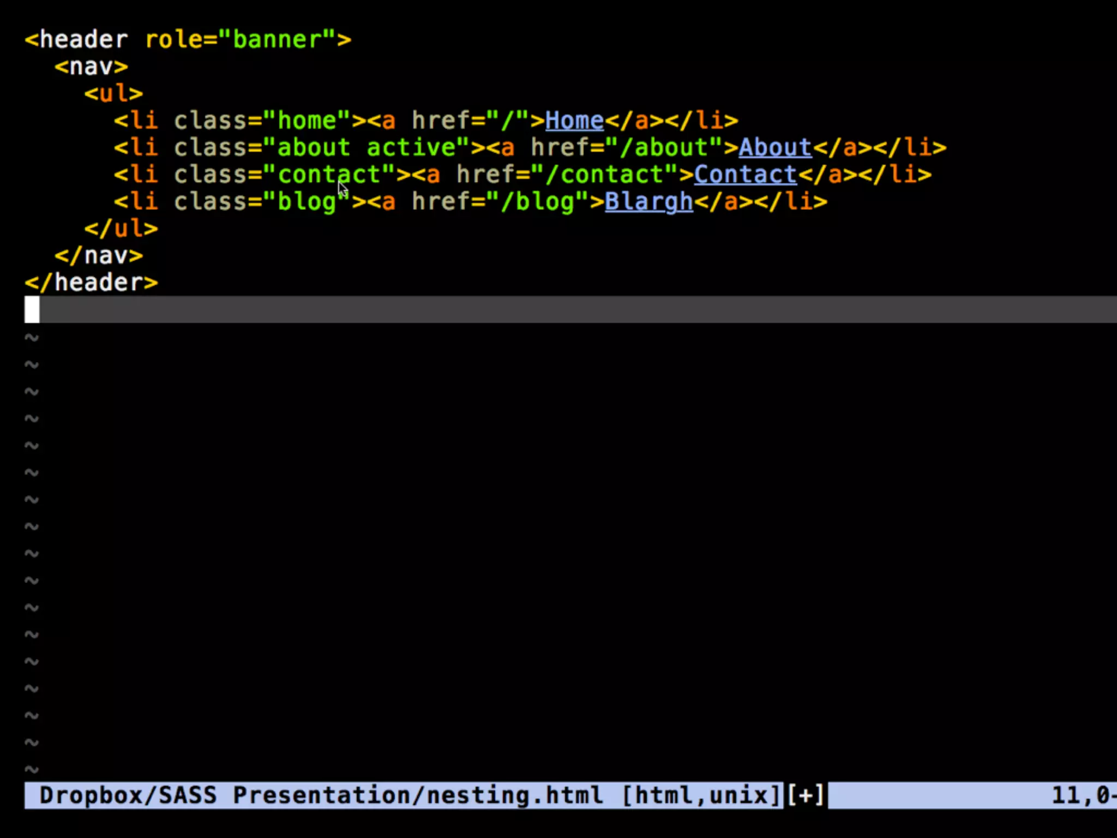Click the opening nav tag
This screenshot has width=1117, height=838.
click(91, 67)
